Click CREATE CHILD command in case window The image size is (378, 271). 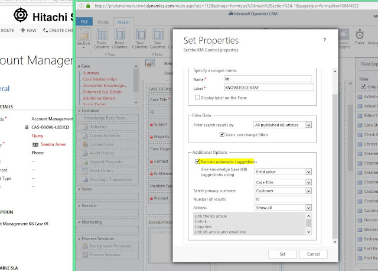click(x=58, y=30)
